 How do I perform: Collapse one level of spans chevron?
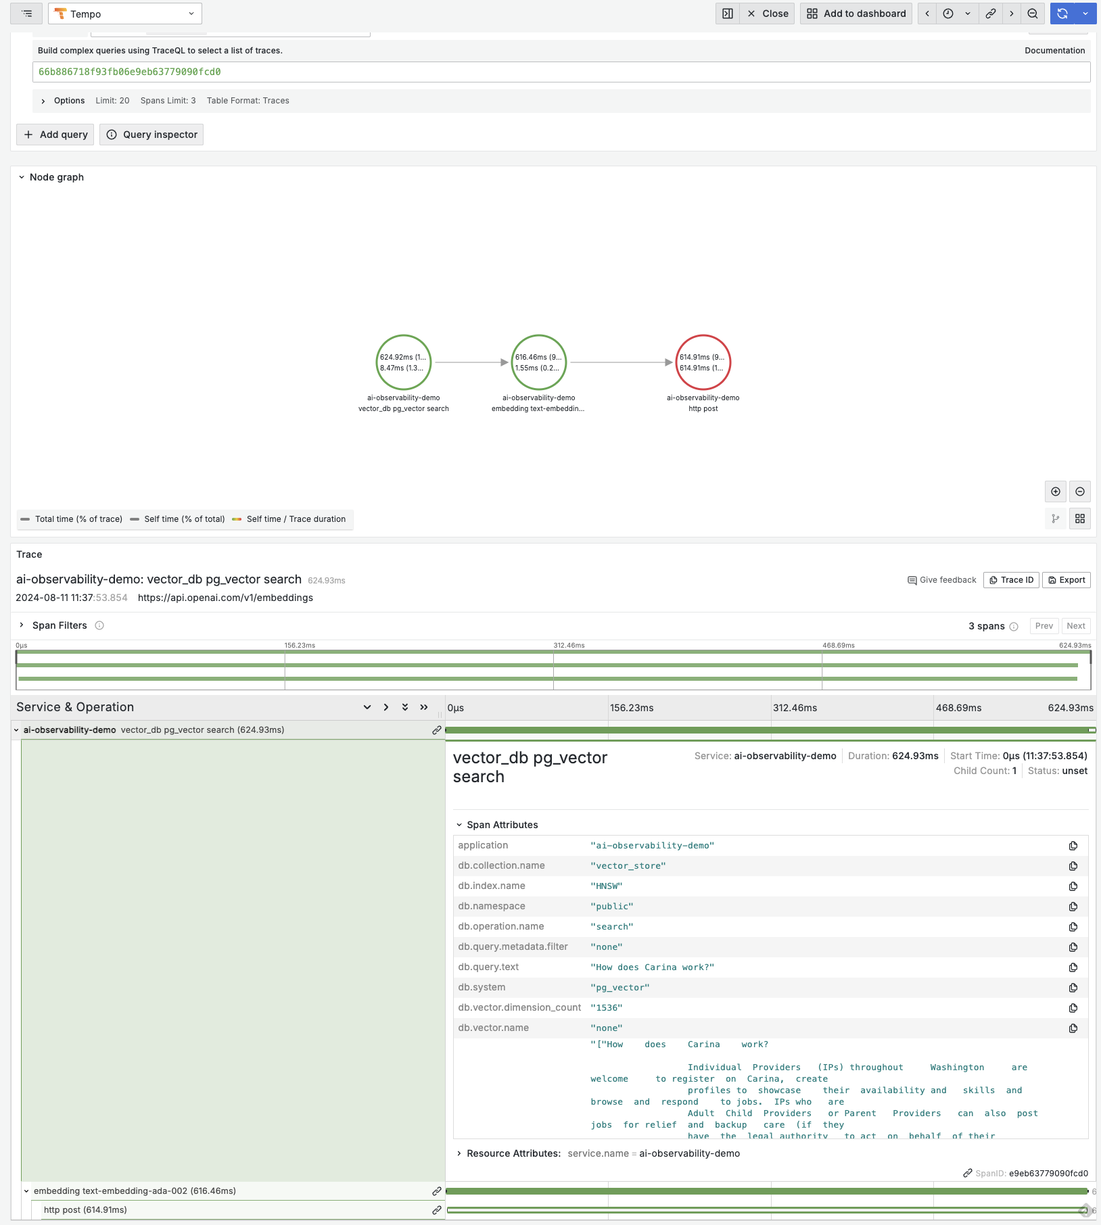386,707
